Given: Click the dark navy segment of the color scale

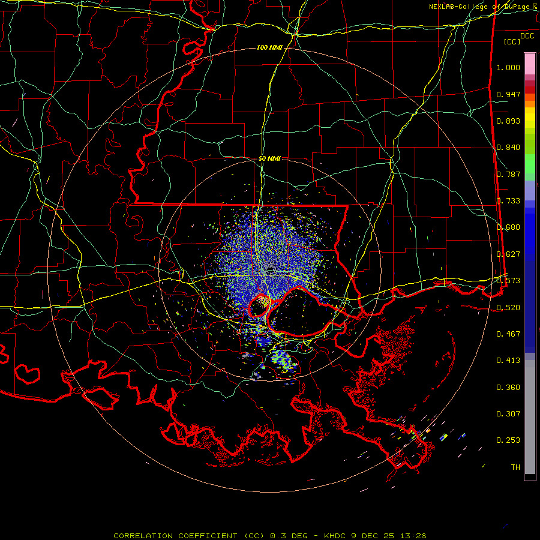Looking at the screenshot, I should point(530,307).
